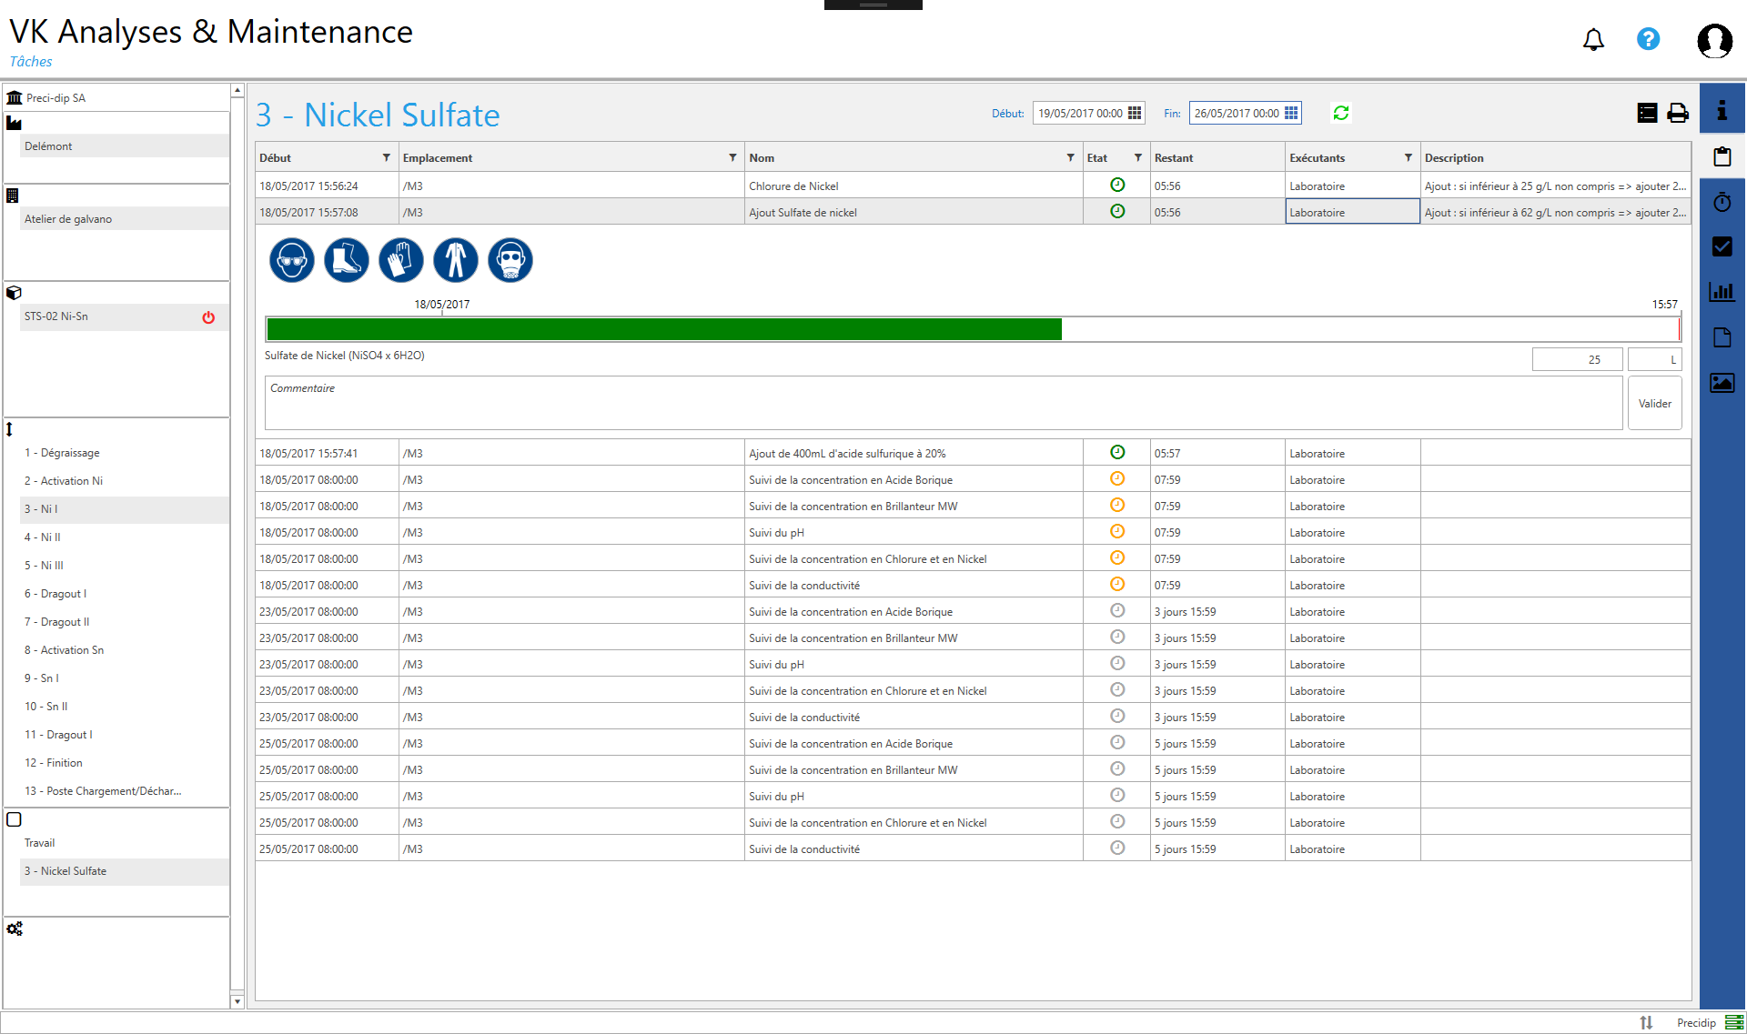Toggle the checked checkbox icon in sidebar
The image size is (1747, 1034).
point(1722,246)
